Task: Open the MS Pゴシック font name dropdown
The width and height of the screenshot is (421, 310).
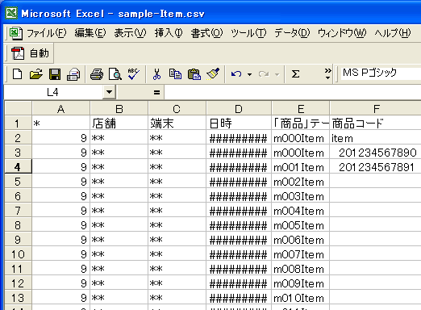Action: pos(381,73)
